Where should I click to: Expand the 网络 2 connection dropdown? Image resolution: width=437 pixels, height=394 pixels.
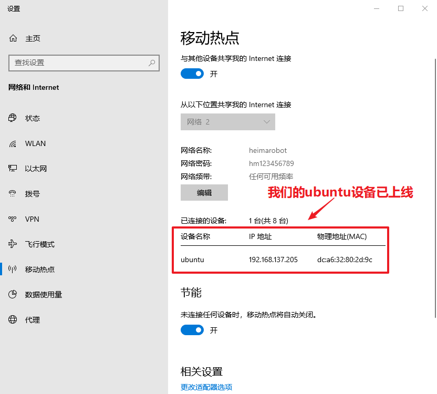tap(227, 122)
